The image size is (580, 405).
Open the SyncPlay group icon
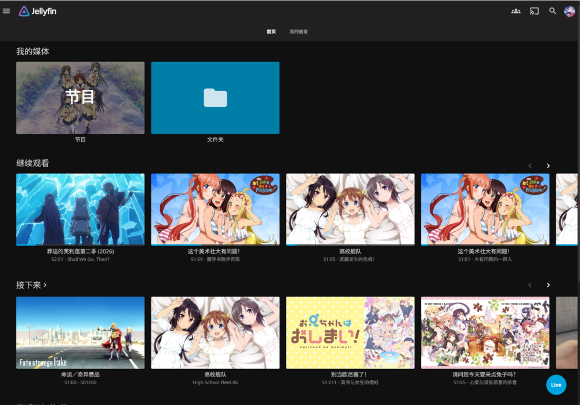click(x=516, y=11)
